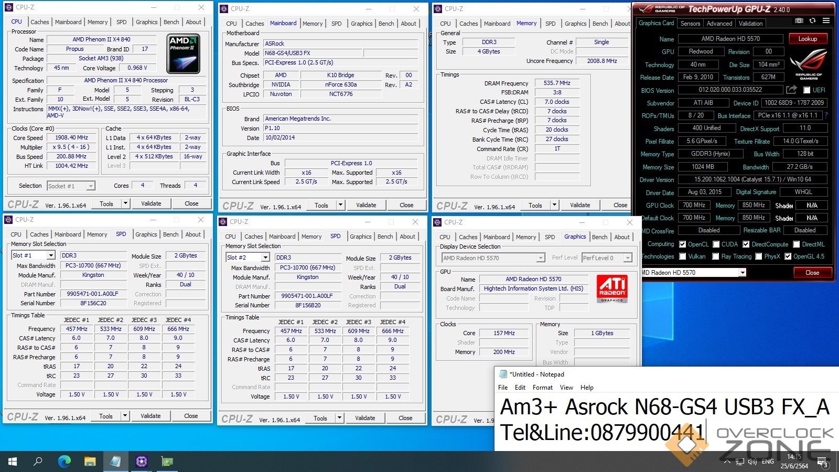The height and width of the screenshot is (472, 839).
Task: Open the GPU-Z hamburger menu
Action: tap(826, 21)
